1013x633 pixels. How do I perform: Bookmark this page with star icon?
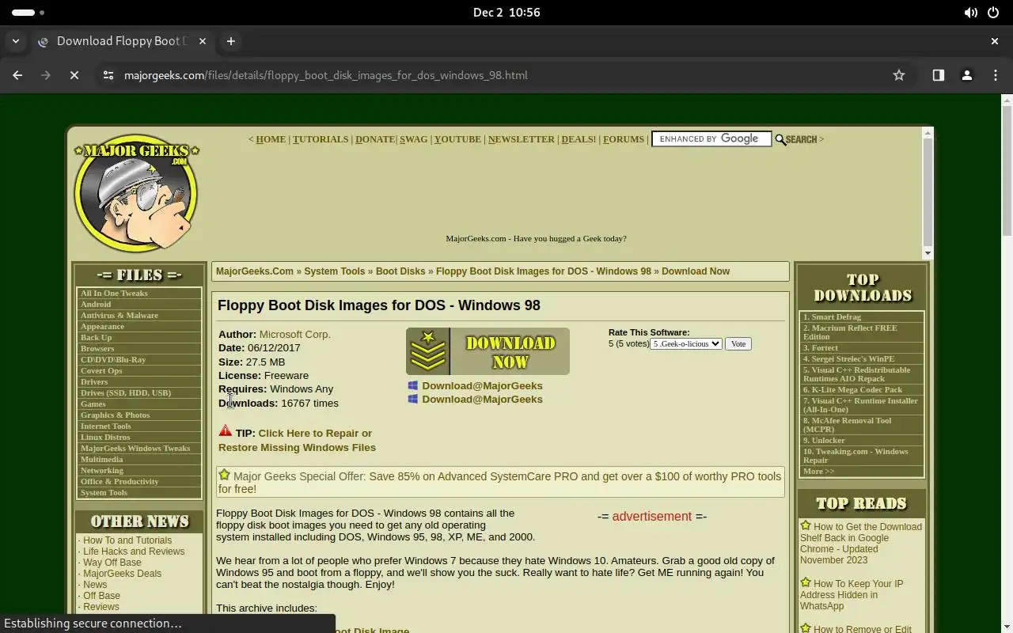coord(899,75)
